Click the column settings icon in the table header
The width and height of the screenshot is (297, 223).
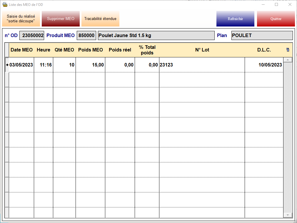(288, 50)
